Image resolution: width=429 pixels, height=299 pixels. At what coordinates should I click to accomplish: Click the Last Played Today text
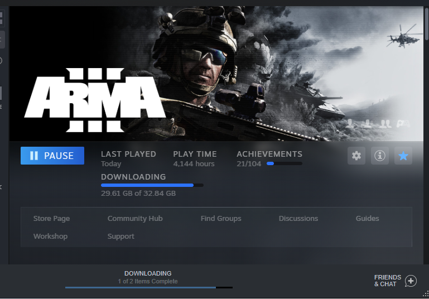[x=128, y=158]
